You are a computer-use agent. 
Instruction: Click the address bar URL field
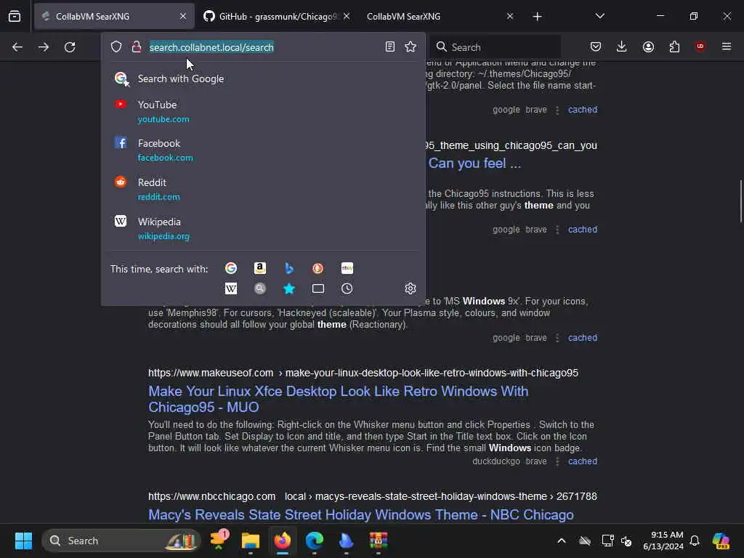coord(263,47)
